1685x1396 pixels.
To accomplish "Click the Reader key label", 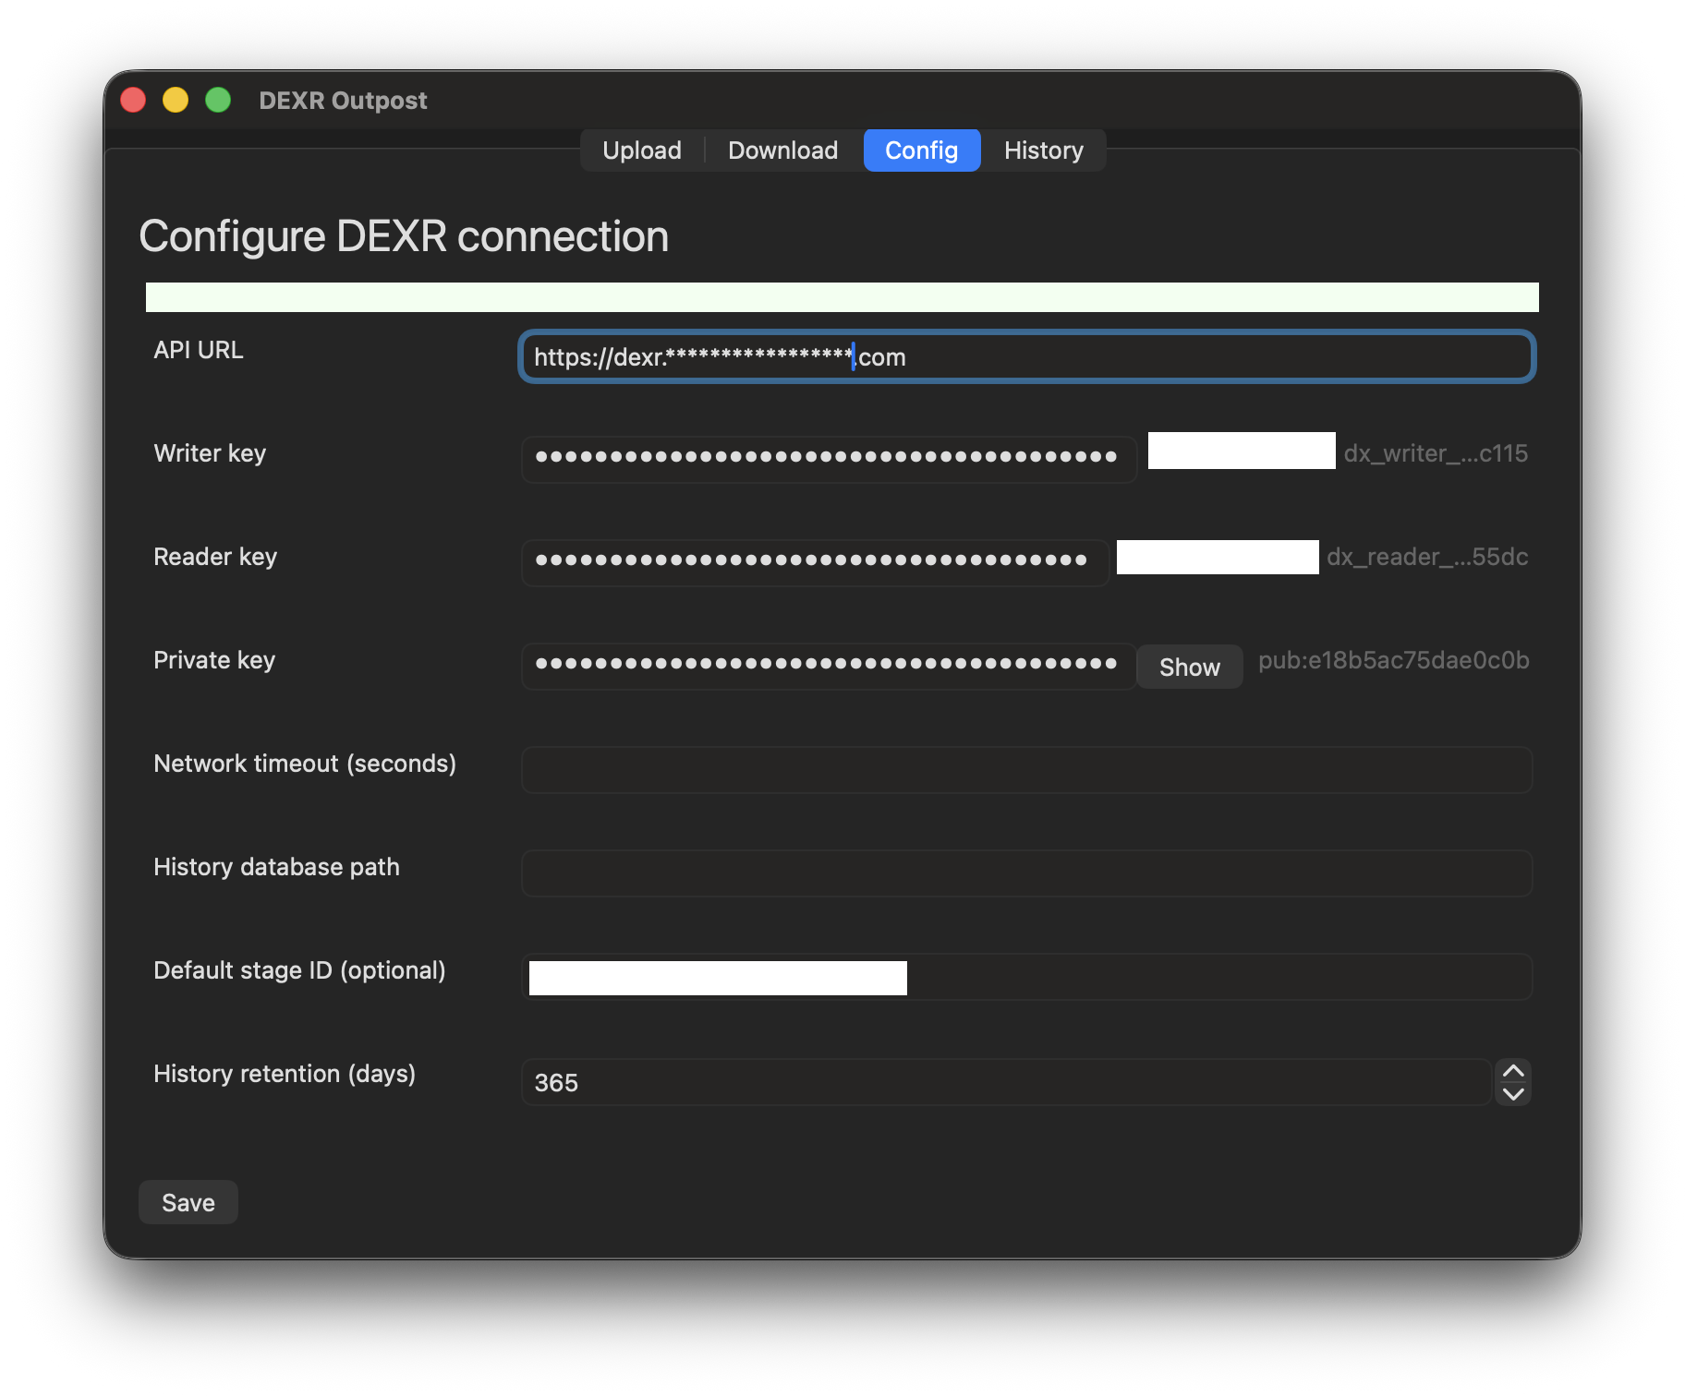I will coord(215,557).
